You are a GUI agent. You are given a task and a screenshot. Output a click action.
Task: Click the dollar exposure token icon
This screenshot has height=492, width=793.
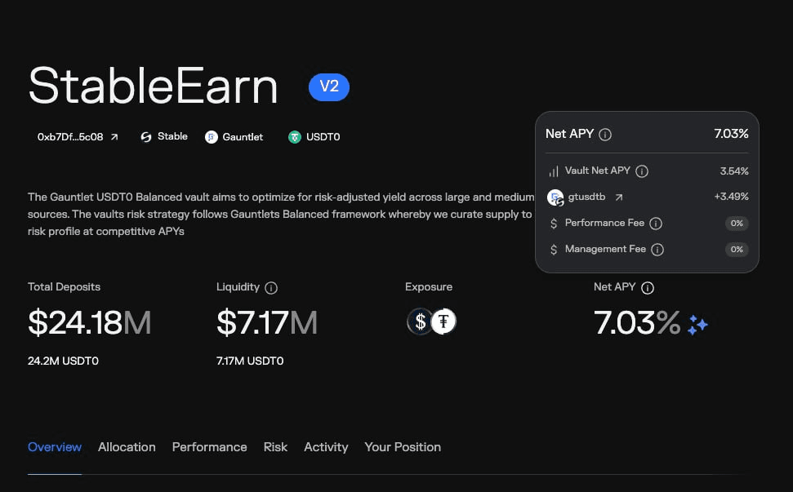coord(420,321)
